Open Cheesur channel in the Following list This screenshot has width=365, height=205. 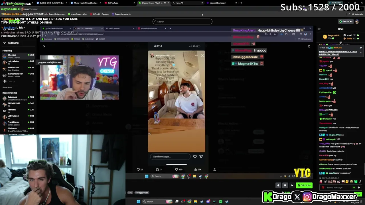[x=18, y=56]
